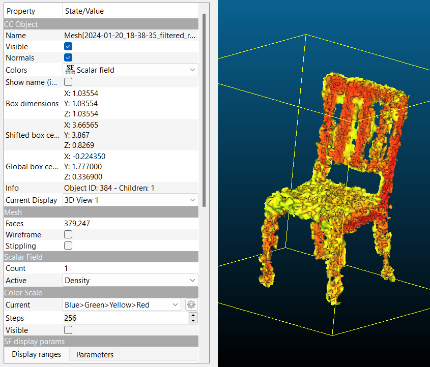The image size is (430, 367).
Task: Click the Steps input field
Action: 125,318
